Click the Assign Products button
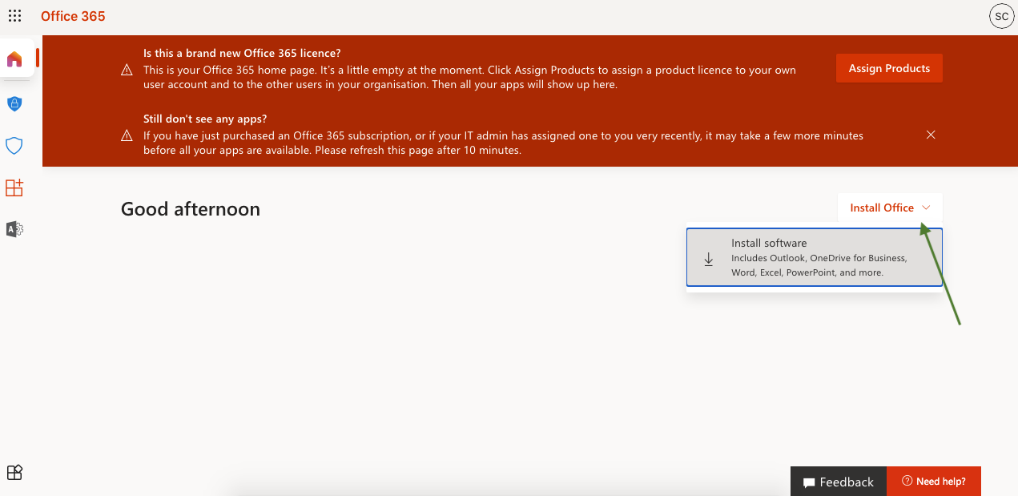Screen dimensions: 1018x496 tap(889, 68)
